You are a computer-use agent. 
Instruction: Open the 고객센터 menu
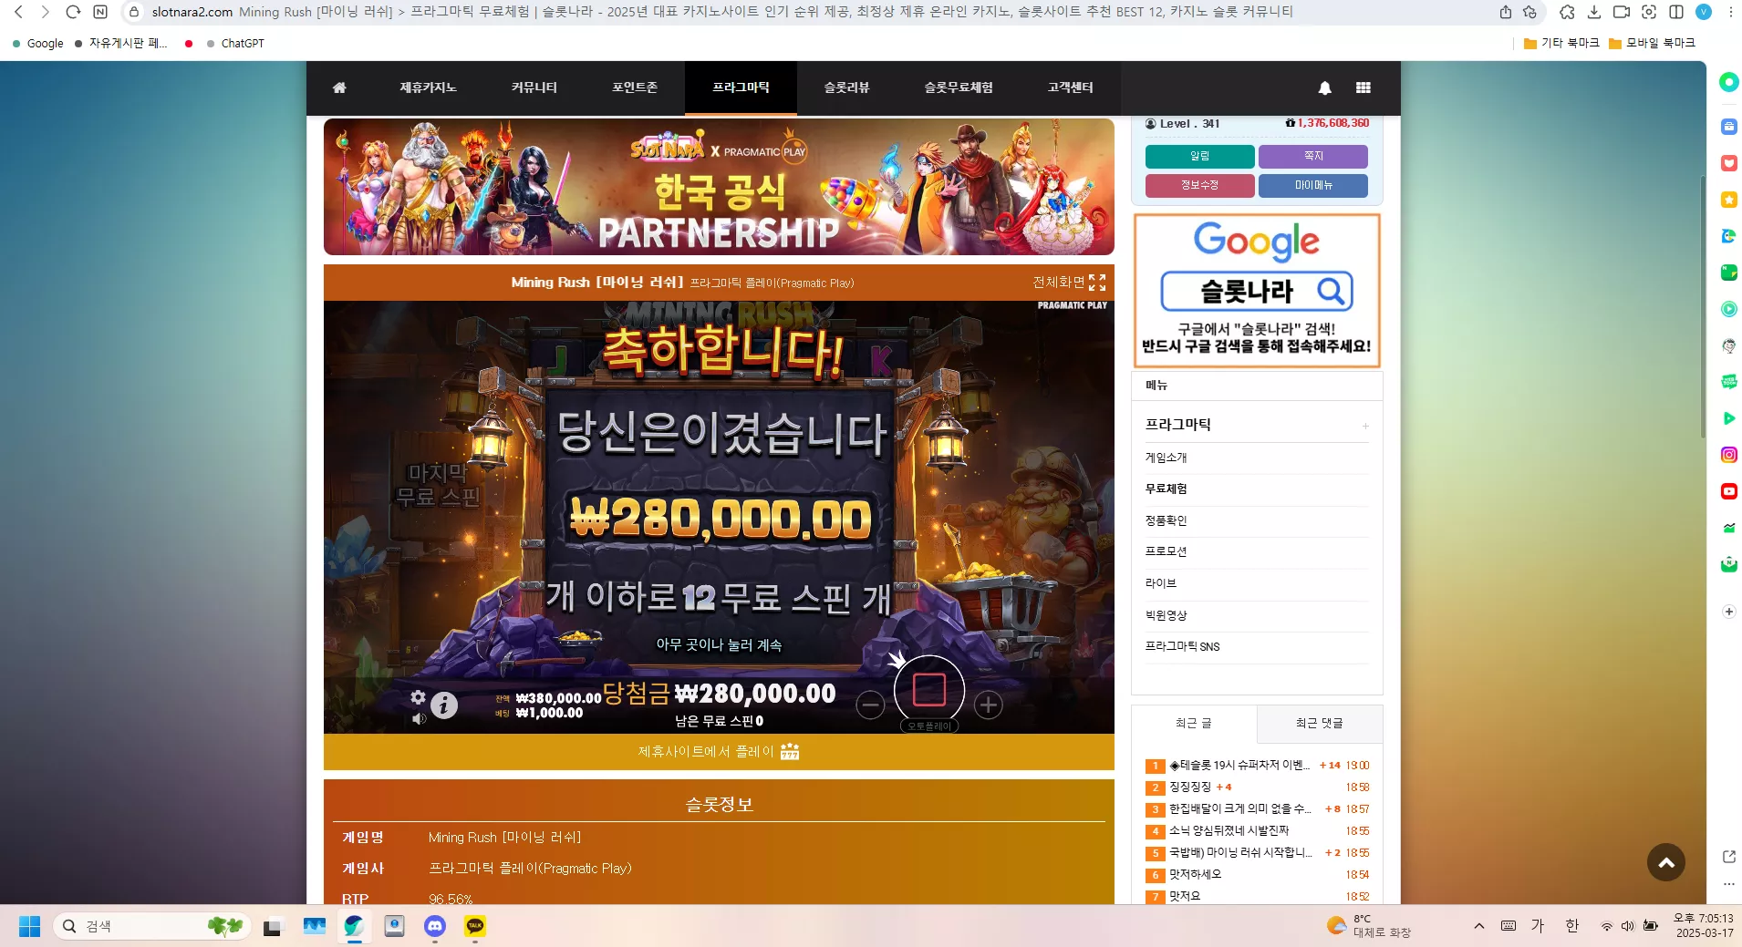1070,87
